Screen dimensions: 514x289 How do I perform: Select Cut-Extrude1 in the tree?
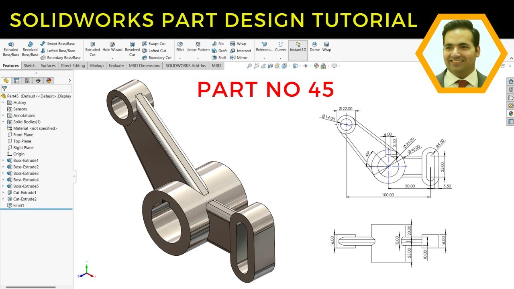coord(22,193)
